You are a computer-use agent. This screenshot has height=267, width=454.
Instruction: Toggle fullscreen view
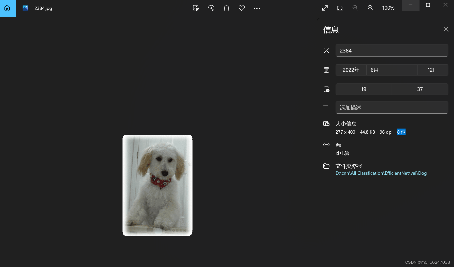point(325,8)
